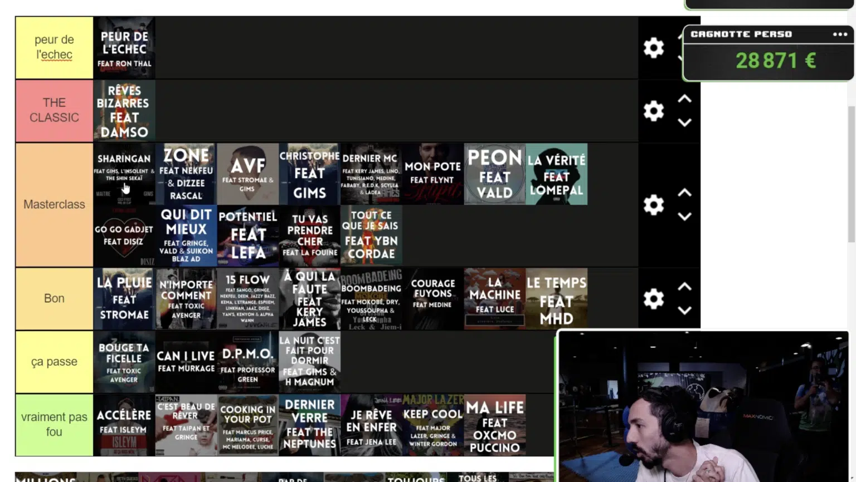Click the page vertical scrollbar
Screen dimensions: 856x482
tap(851, 173)
